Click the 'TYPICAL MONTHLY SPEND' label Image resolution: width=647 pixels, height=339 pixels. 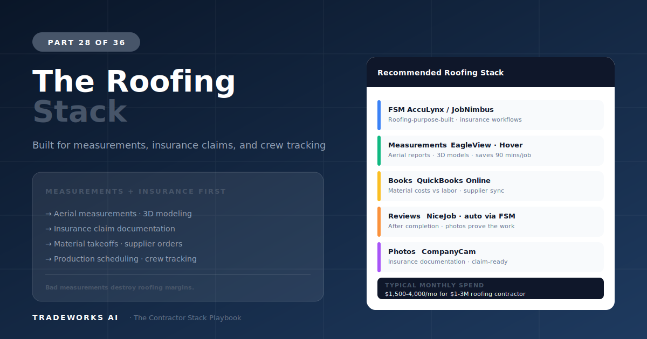(435, 285)
